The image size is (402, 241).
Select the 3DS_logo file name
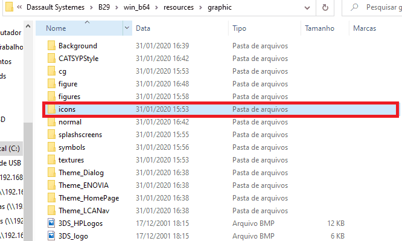[73, 236]
